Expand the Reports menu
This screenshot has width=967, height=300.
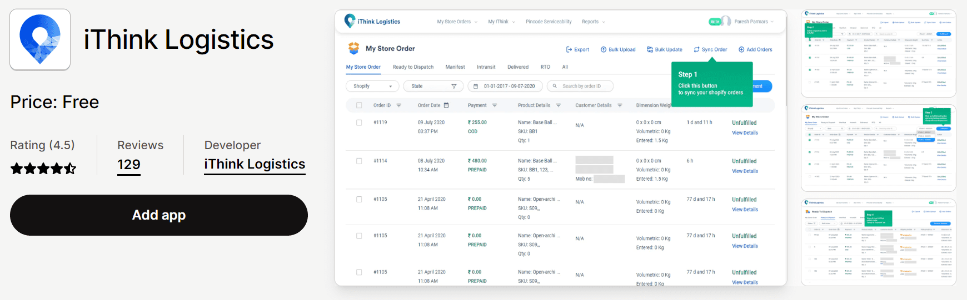(x=594, y=22)
